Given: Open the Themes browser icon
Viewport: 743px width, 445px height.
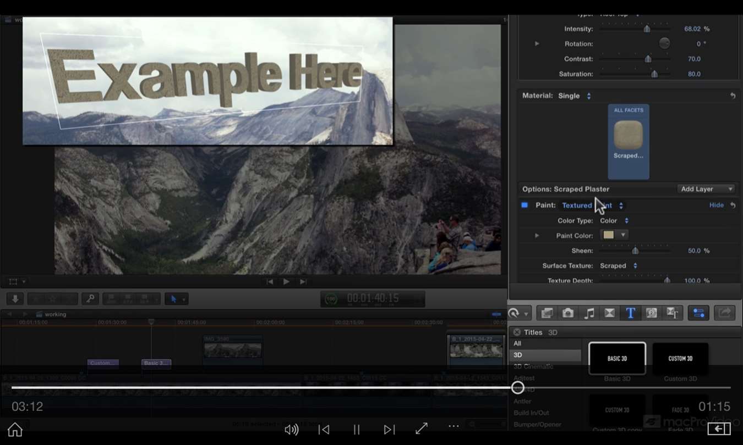Looking at the screenshot, I should point(672,313).
